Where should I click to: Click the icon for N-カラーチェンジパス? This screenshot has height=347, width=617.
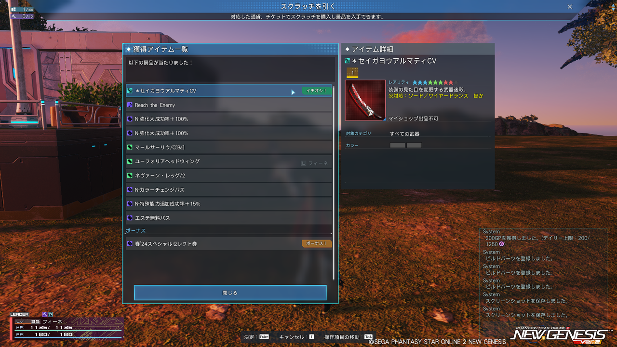coord(130,189)
